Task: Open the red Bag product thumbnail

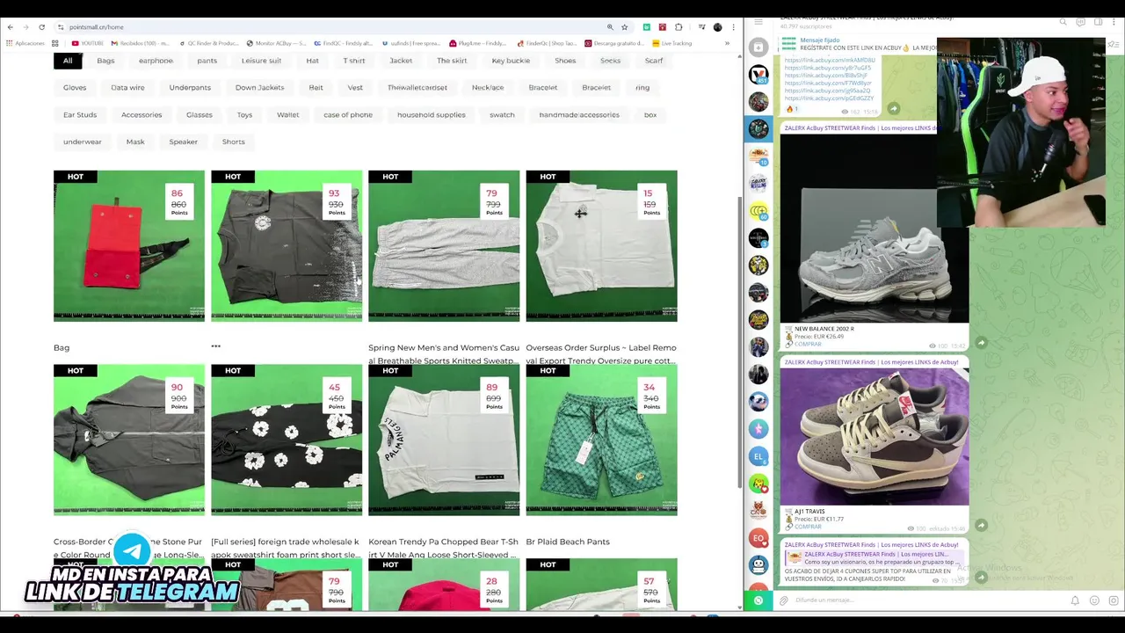Action: click(129, 246)
